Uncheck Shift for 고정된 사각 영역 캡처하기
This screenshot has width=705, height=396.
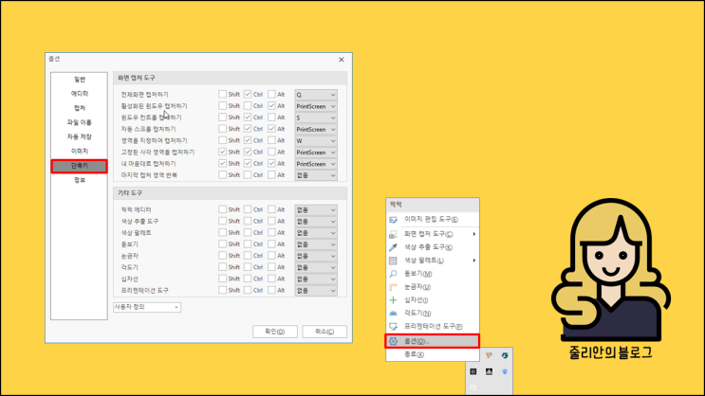point(222,152)
